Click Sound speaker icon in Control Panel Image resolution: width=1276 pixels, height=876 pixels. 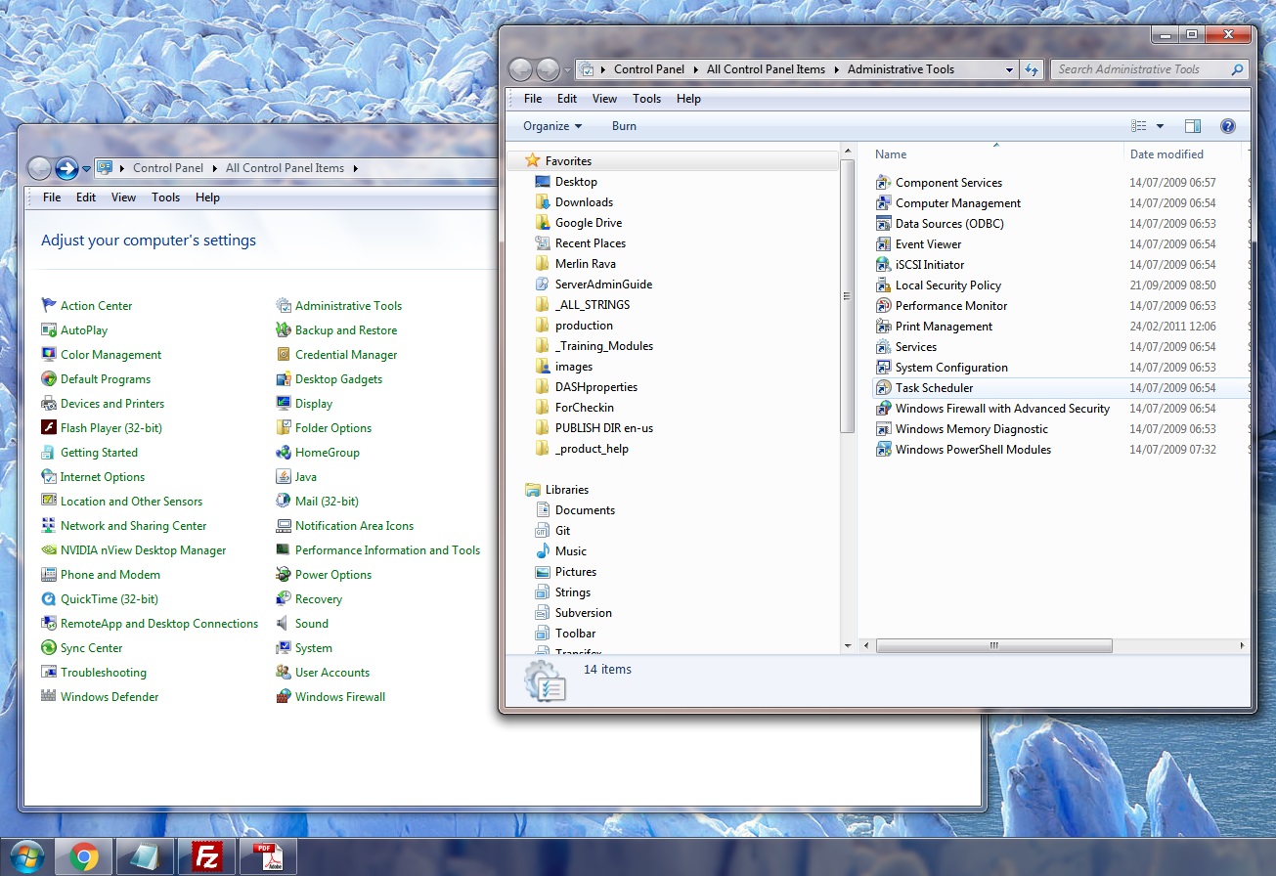pyautogui.click(x=284, y=624)
